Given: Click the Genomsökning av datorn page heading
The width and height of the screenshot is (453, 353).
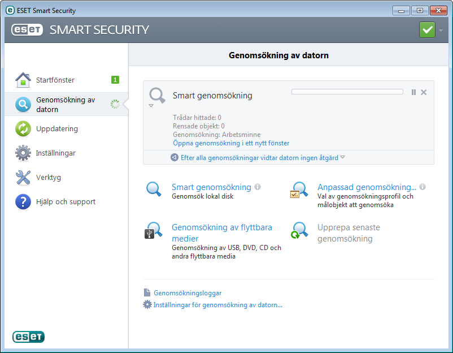Looking at the screenshot, I should pyautogui.click(x=278, y=55).
